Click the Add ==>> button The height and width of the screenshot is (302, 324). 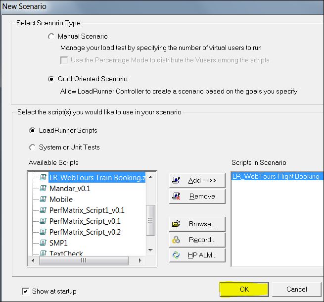coord(197,180)
